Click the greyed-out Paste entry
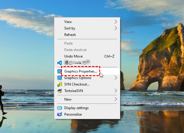 tap(87, 43)
